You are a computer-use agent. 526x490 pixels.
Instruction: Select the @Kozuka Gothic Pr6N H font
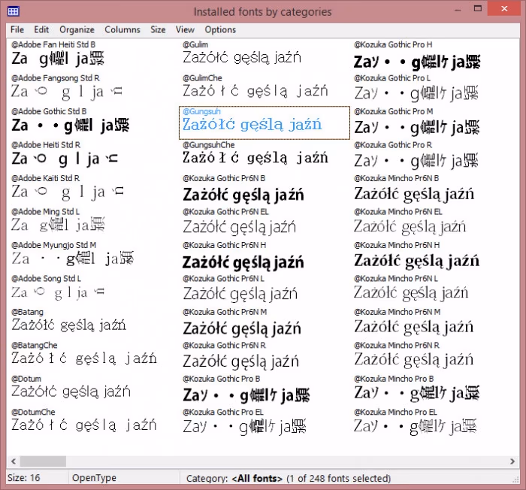265,256
